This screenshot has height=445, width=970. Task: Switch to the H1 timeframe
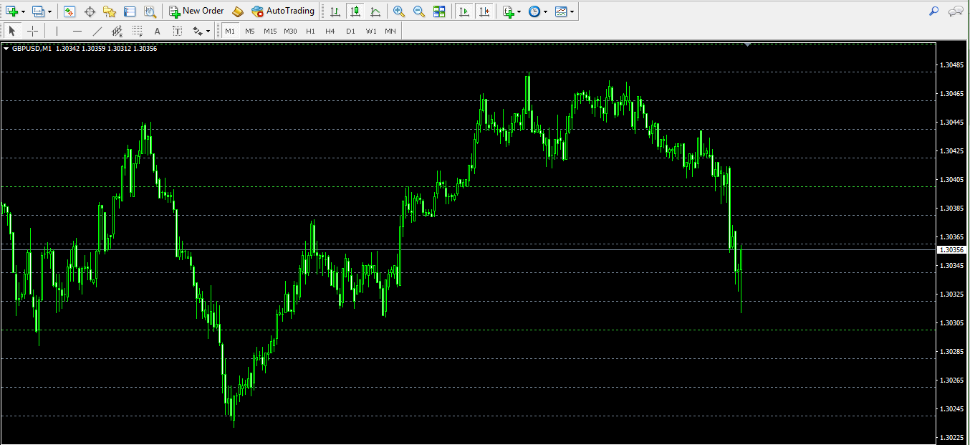310,31
